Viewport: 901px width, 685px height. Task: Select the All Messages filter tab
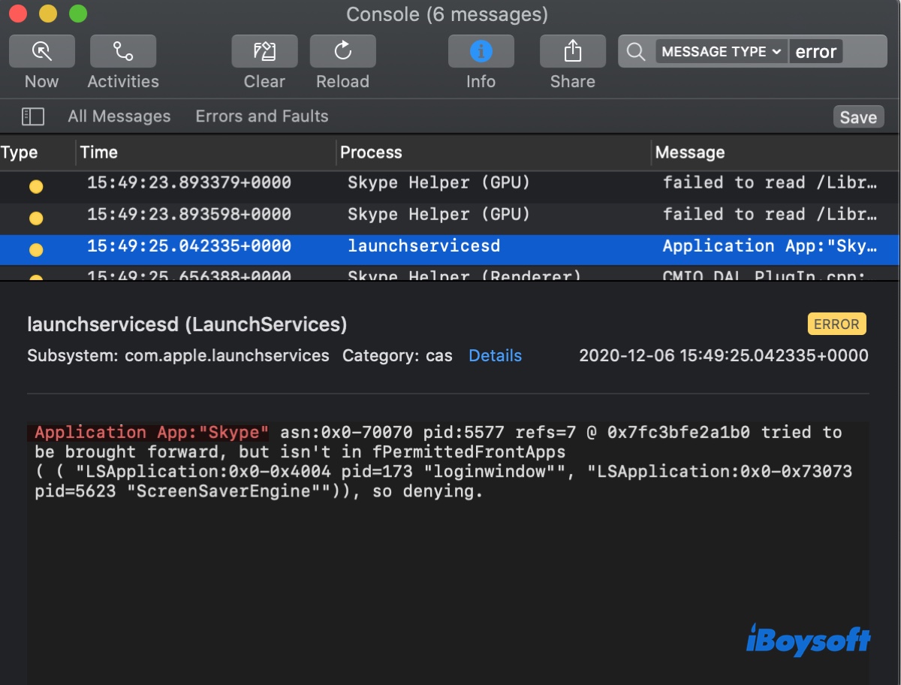point(119,116)
